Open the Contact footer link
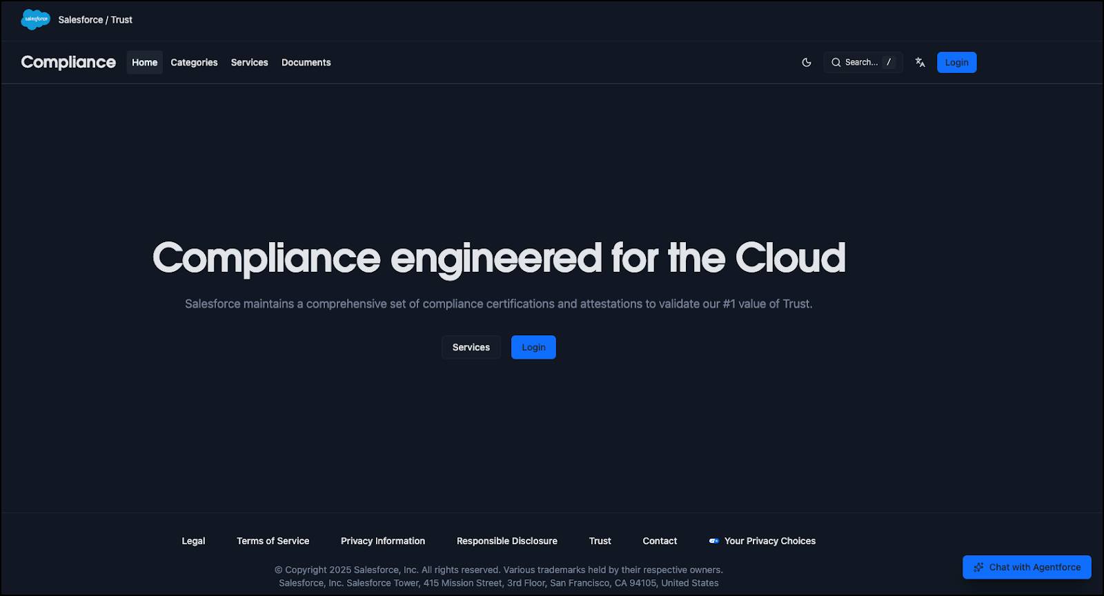1104x596 pixels. (x=660, y=541)
